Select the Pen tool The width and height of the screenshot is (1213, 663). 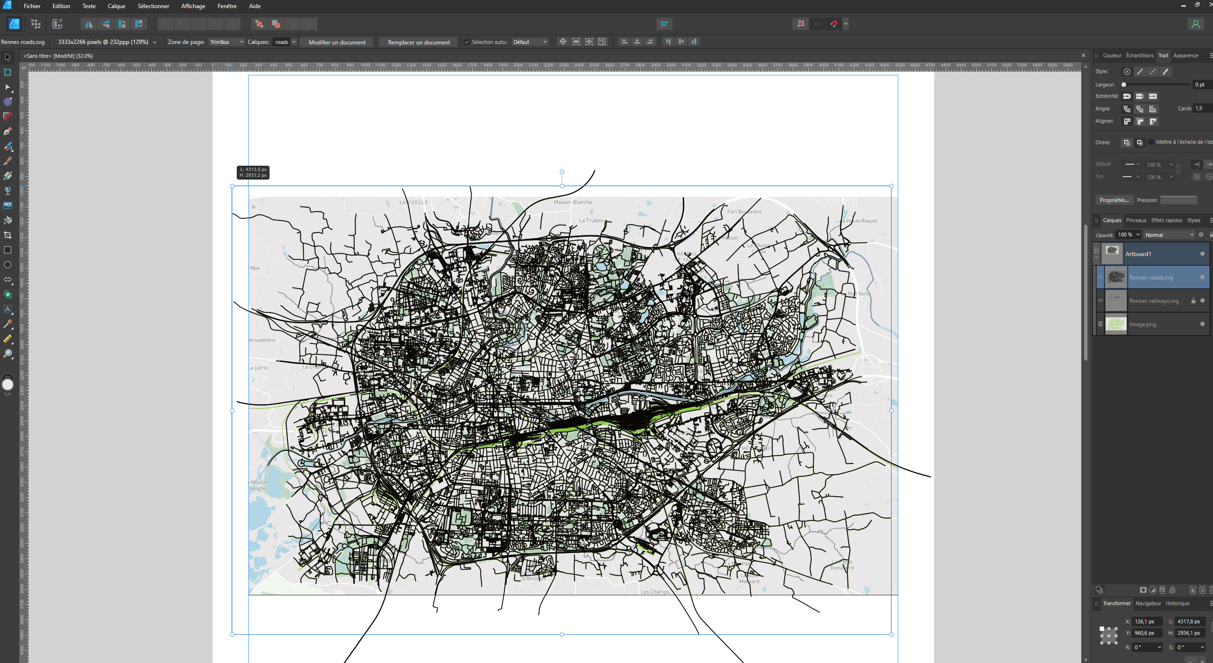click(x=8, y=131)
